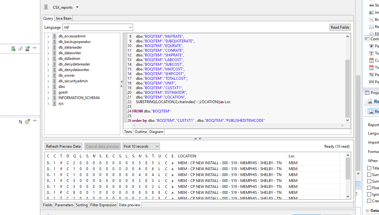
Task: Toggle the Ignore checkbox in properties
Action: [x=369, y=194]
